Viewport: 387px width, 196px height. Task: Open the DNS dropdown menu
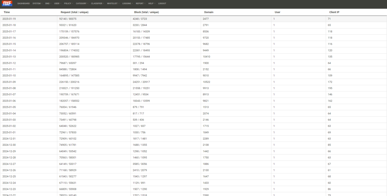48,3
